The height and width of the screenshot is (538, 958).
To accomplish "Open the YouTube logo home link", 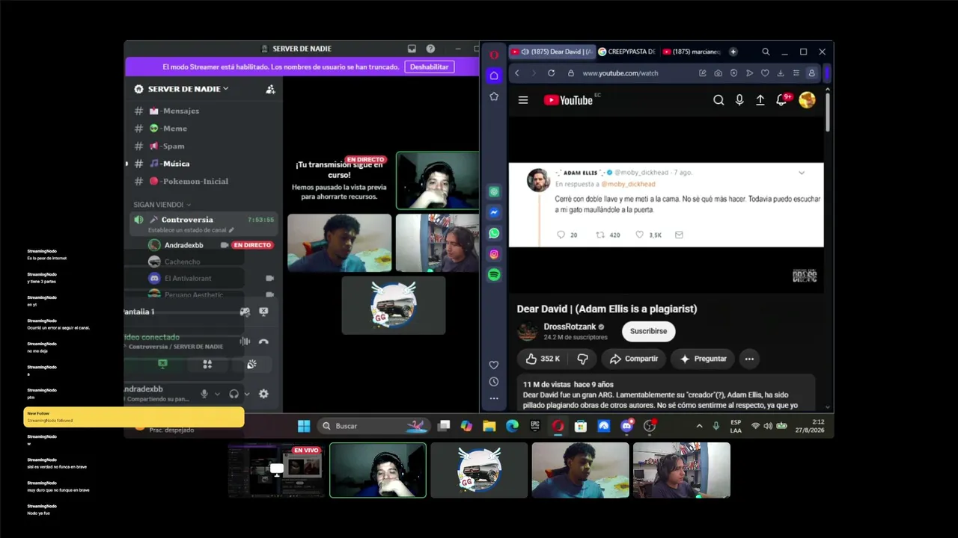I will [x=568, y=100].
